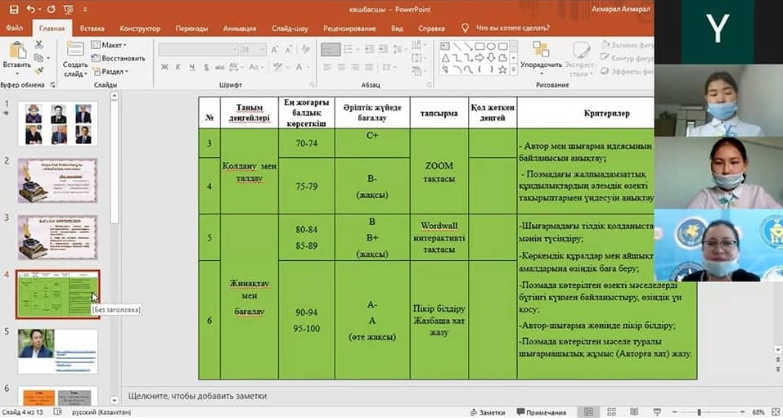Toggle the Примечания comments pane button

(x=541, y=411)
